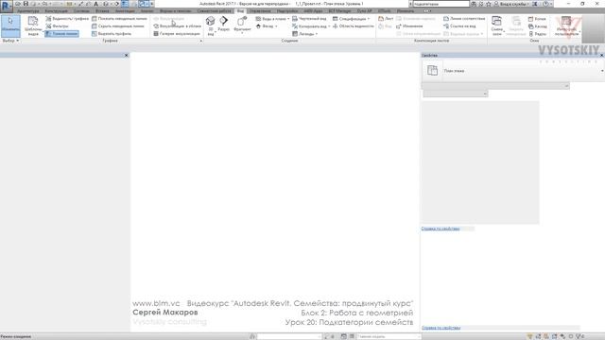605x340 pixels.
Task: Open Duplicate View (Копировать вид) dropdown
Action: (x=311, y=26)
